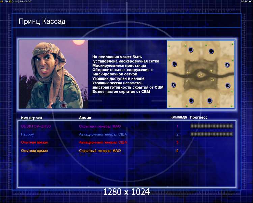This screenshot has height=203, width=253.
Task: Click the Prince Kassad general portrait
Action: coord(53,74)
